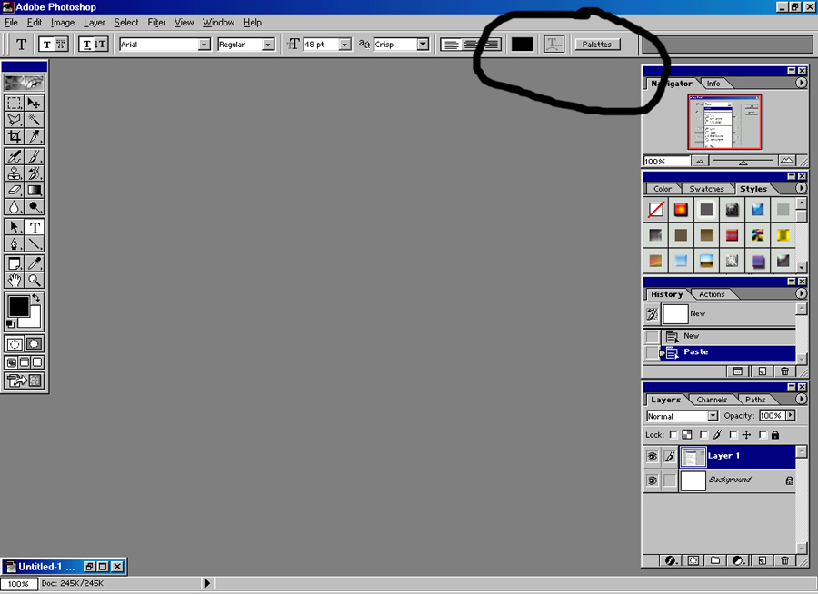Activate the Zoom magnifier tool
Viewport: 818px width, 594px height.
(35, 281)
